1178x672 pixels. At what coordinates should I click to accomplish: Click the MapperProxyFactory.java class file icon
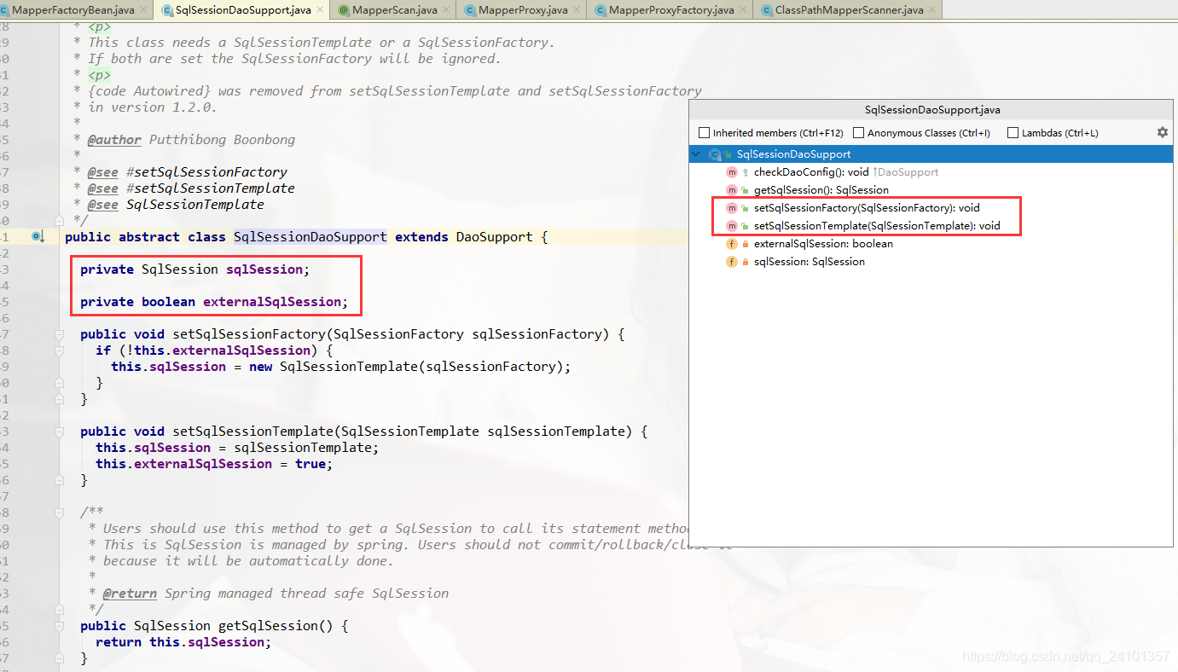pyautogui.click(x=601, y=10)
